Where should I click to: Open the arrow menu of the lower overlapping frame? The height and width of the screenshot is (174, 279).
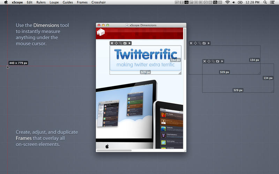coord(222,61)
